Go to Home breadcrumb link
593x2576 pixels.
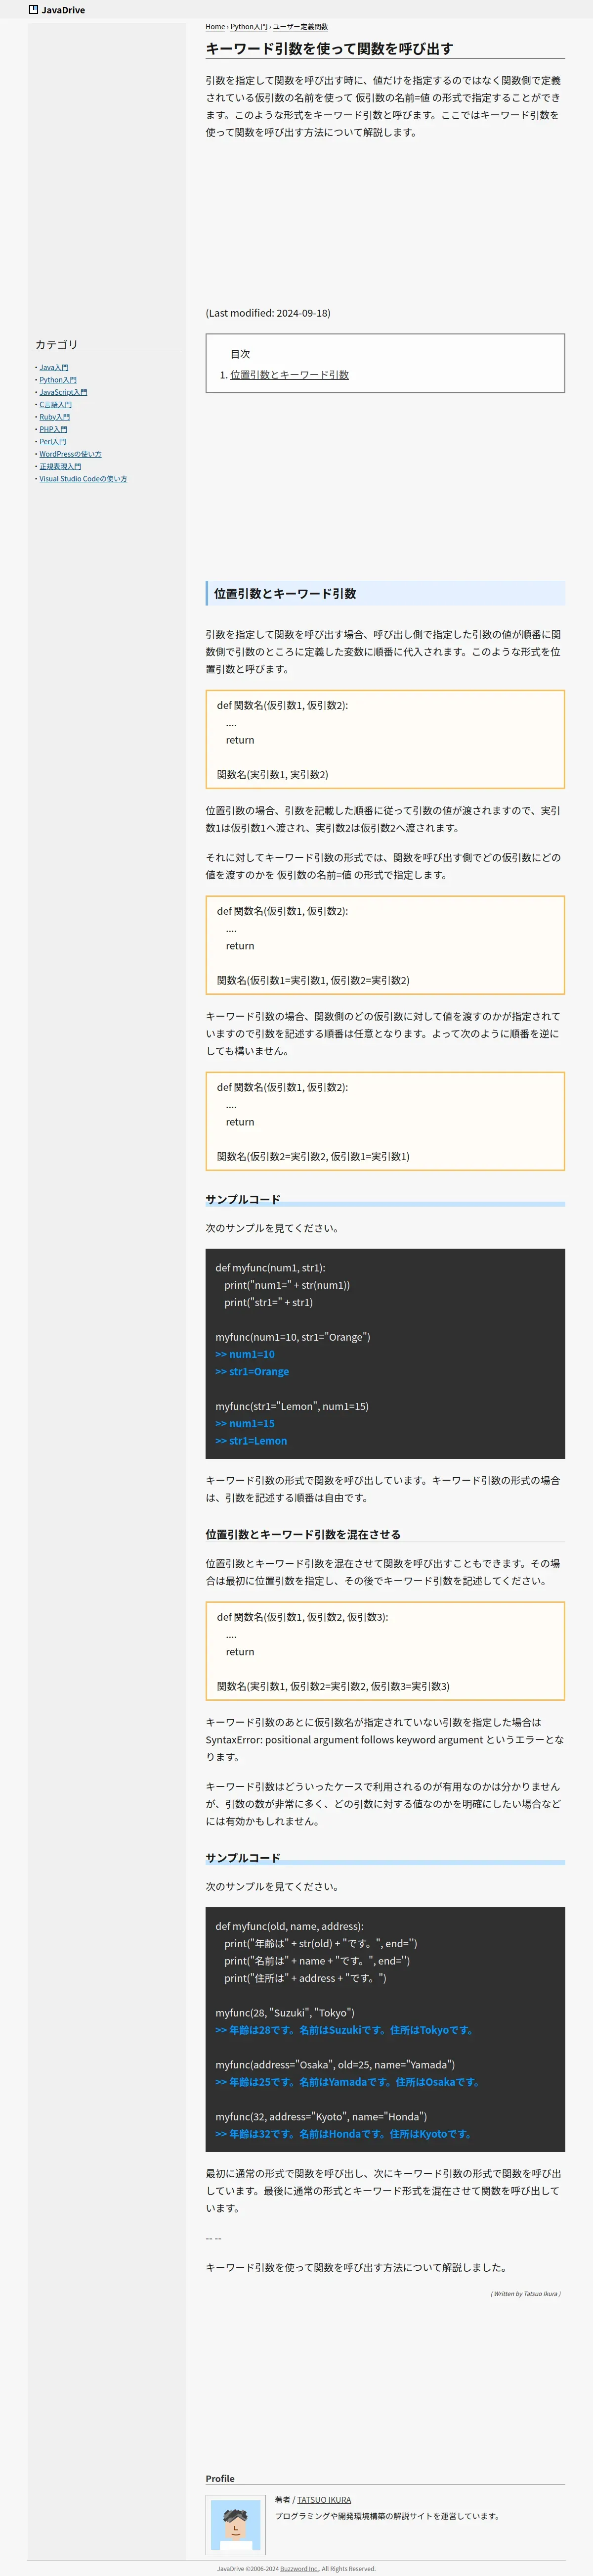pos(214,27)
